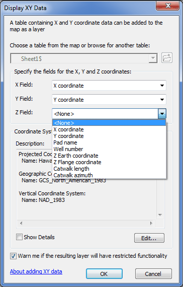Uncheck the restricted functionality warning checkbox
183x287 pixels.
(x=13, y=256)
